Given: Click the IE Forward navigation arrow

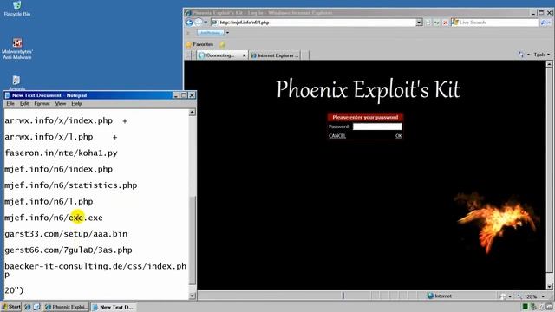Looking at the screenshot, I should (199, 23).
